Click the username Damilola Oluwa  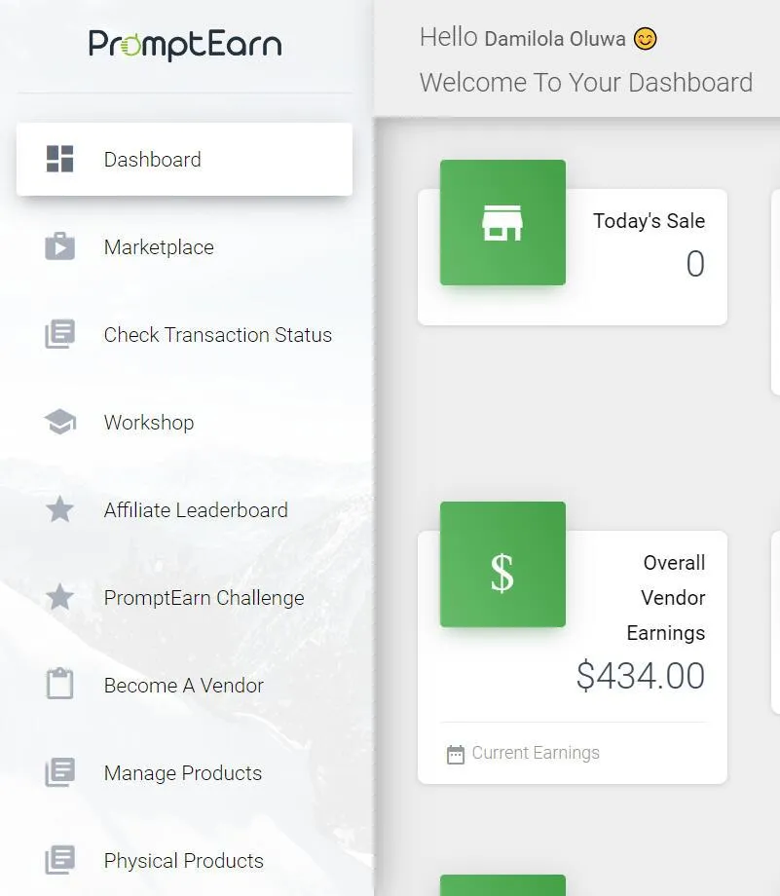click(x=555, y=39)
